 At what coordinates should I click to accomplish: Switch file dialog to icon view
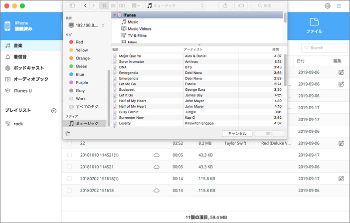(104, 5)
